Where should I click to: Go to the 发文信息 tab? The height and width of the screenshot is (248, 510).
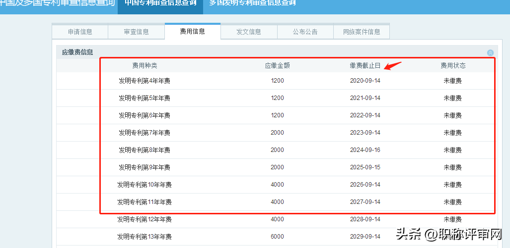(x=248, y=32)
